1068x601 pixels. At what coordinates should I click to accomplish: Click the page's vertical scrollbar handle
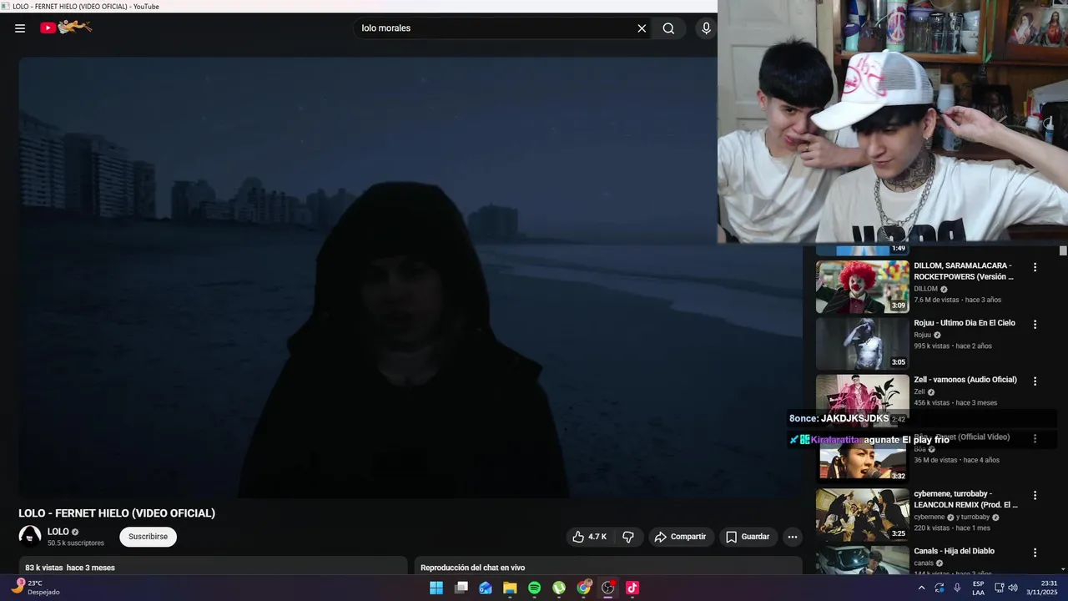coord(1063,250)
